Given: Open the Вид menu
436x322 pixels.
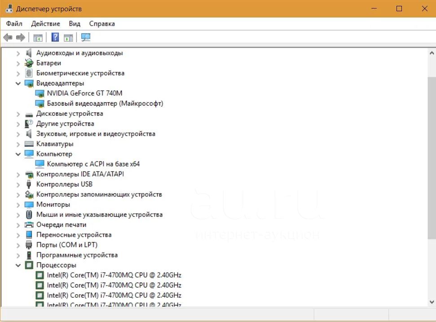Looking at the screenshot, I should click(x=75, y=24).
